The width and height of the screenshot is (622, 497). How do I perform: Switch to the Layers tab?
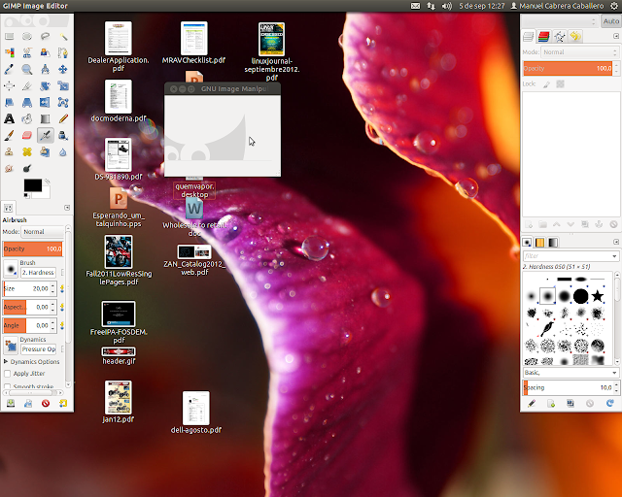point(529,37)
